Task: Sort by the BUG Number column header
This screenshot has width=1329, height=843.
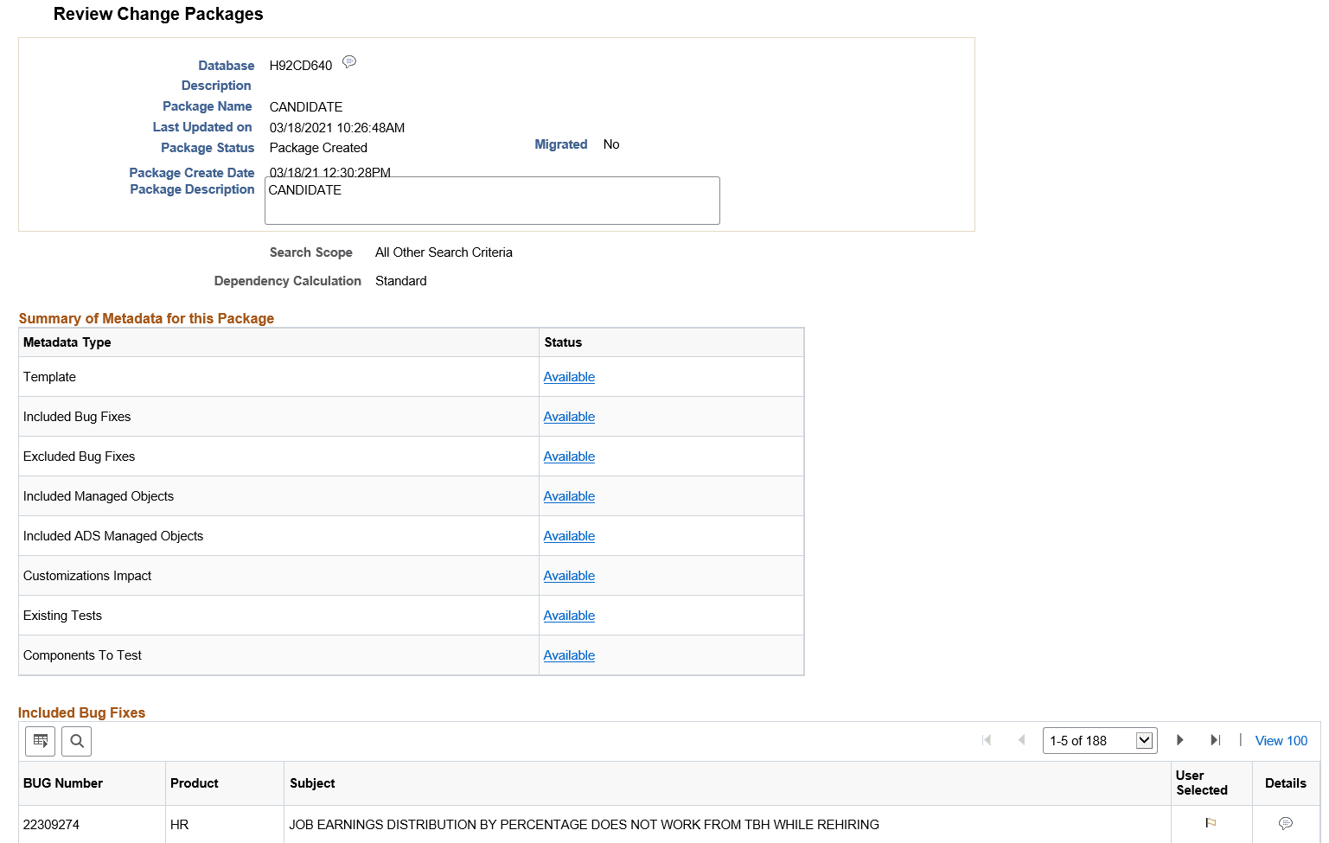Action: point(63,783)
